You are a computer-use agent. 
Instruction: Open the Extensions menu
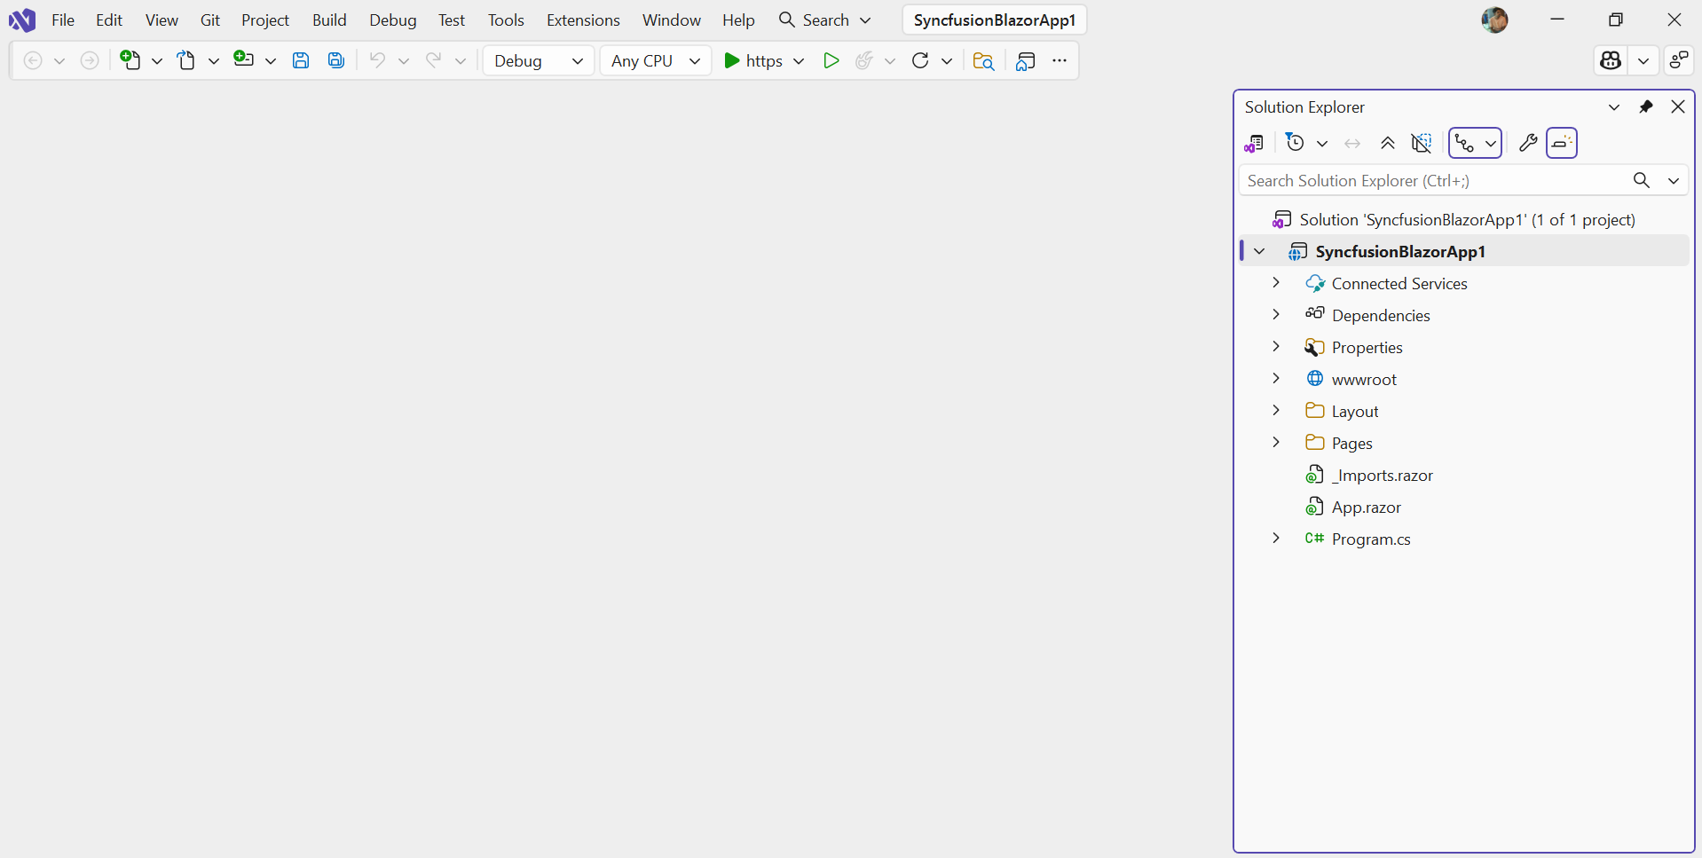(x=583, y=20)
